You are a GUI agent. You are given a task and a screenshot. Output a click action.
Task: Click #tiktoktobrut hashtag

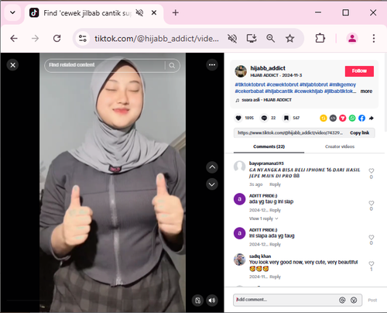(x=250, y=84)
